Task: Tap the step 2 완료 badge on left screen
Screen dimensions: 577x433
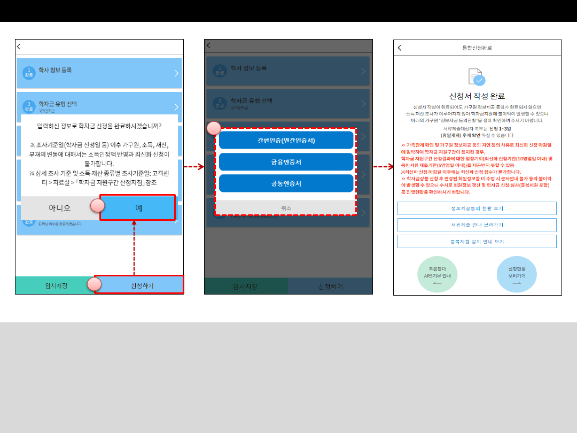Action: click(x=29, y=105)
